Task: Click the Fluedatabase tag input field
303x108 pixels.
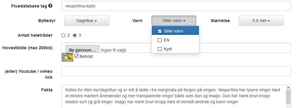Action: 176,6
